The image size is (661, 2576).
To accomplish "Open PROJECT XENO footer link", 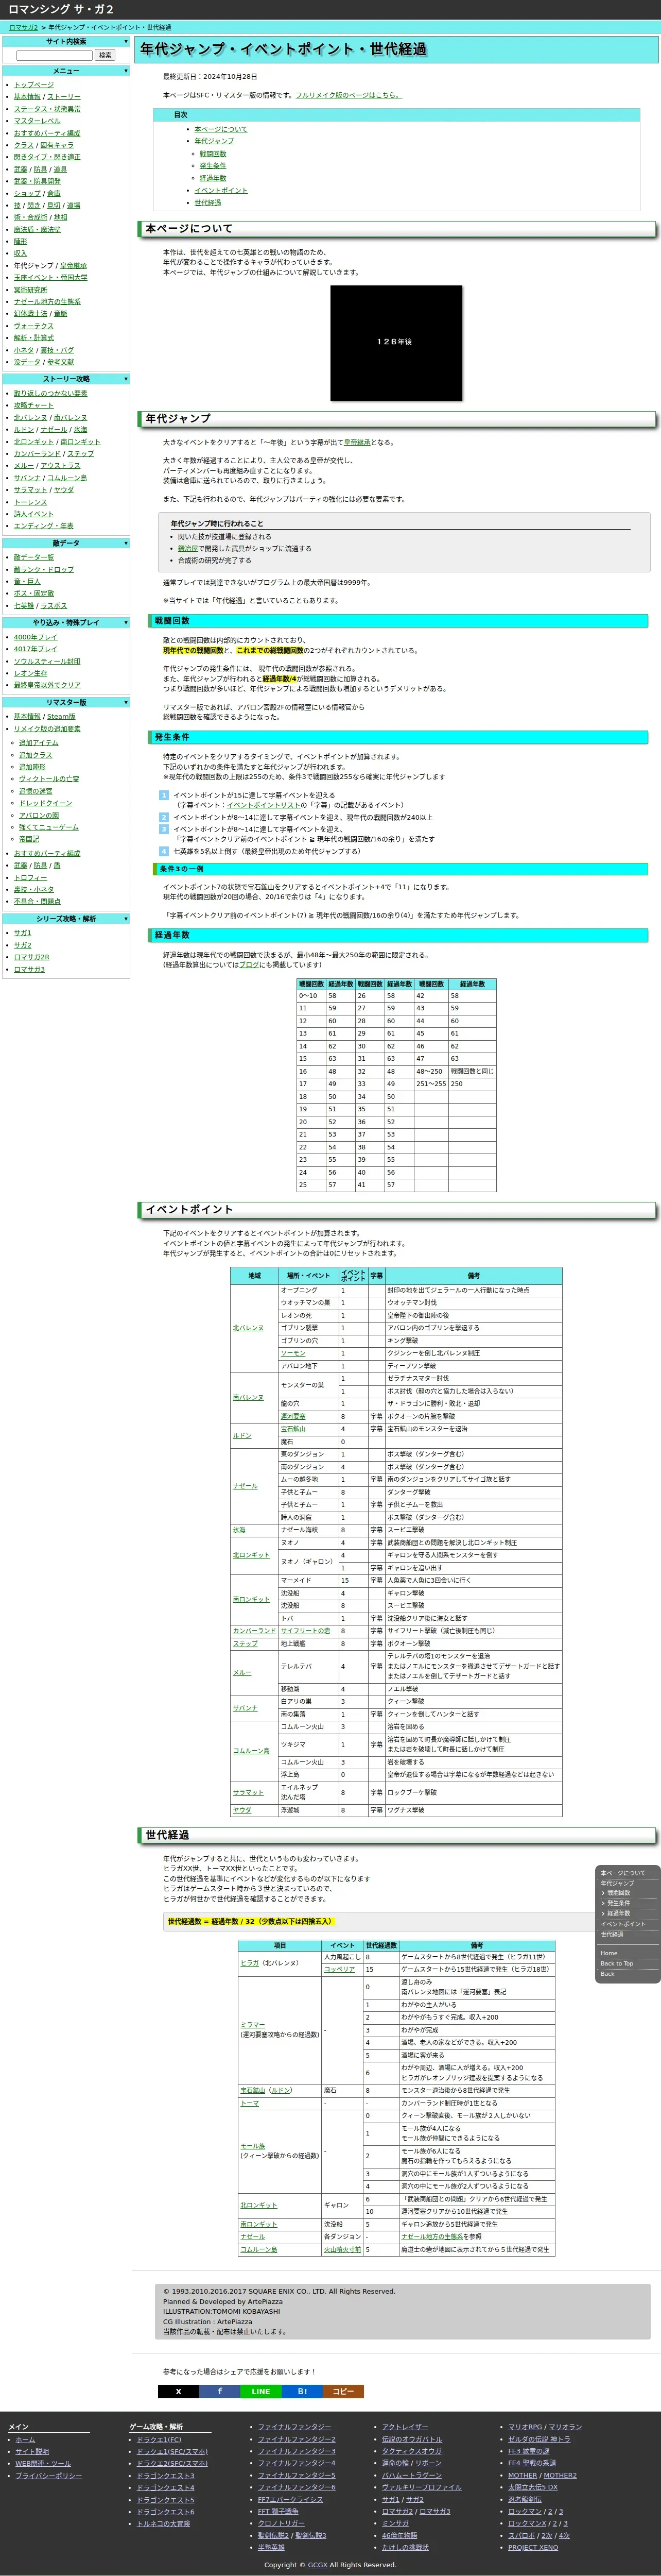I will click(x=533, y=2548).
